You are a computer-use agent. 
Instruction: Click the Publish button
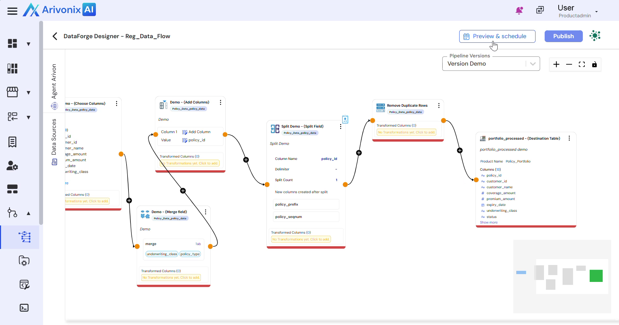coord(563,36)
